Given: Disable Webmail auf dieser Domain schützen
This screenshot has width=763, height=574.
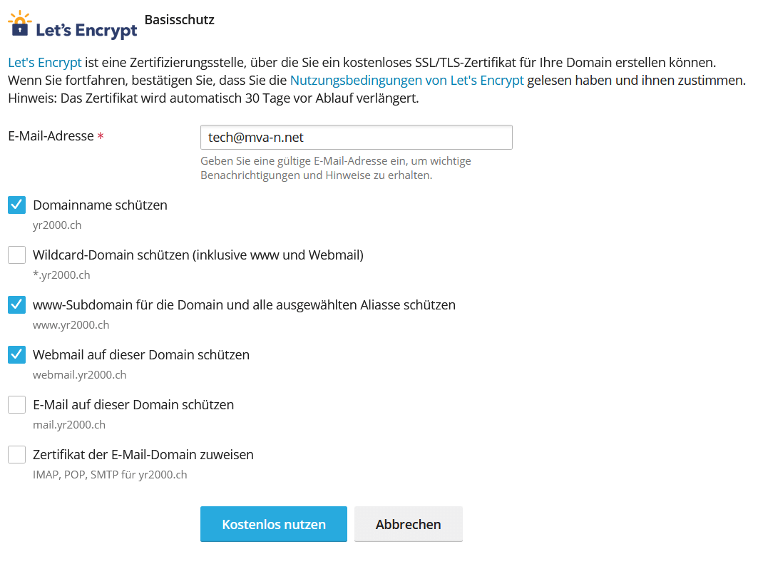Looking at the screenshot, I should [17, 355].
